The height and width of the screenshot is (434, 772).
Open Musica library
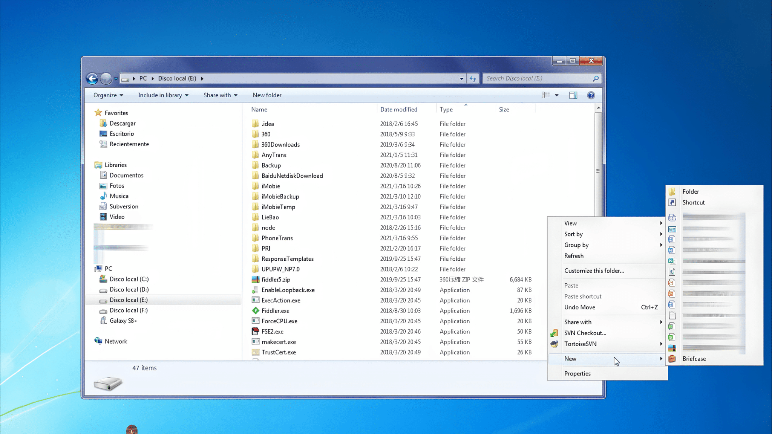(119, 196)
